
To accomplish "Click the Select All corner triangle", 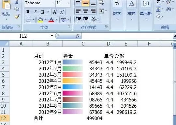I will pos(5,44).
